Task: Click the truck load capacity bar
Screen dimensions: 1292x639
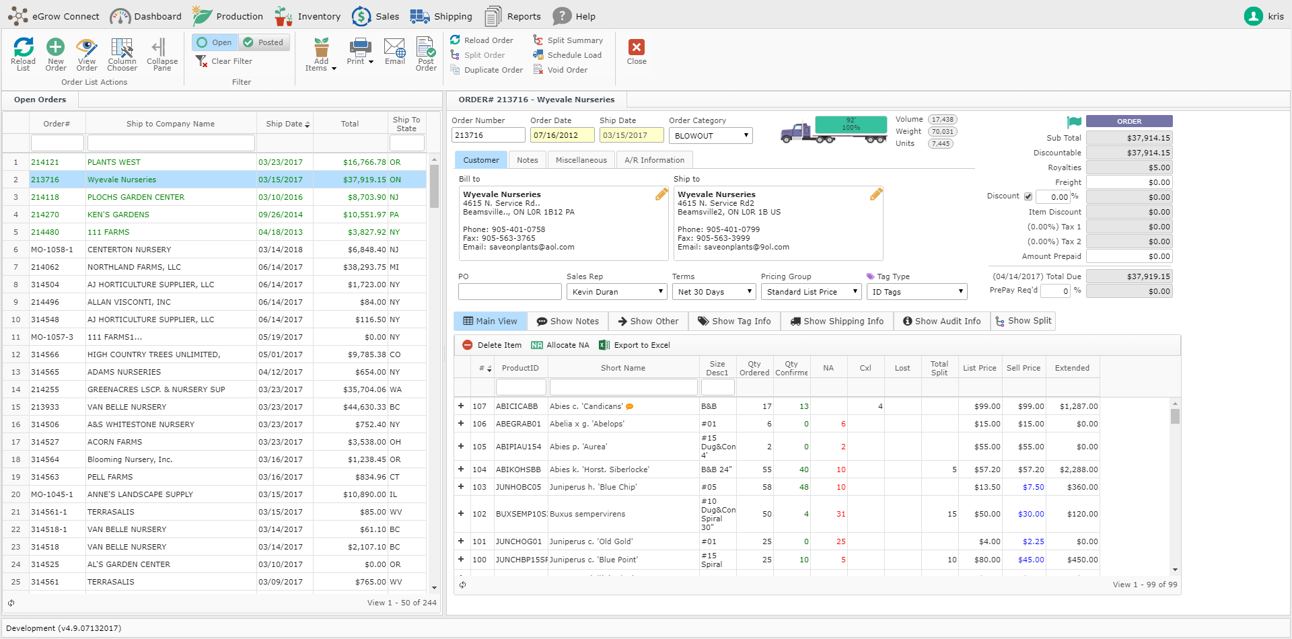Action: (x=851, y=125)
